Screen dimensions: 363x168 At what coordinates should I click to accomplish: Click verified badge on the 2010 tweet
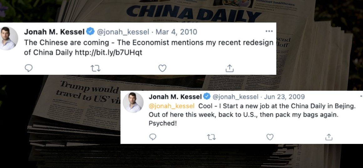pyautogui.click(x=90, y=31)
